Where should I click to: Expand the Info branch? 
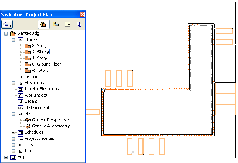pos(13,151)
